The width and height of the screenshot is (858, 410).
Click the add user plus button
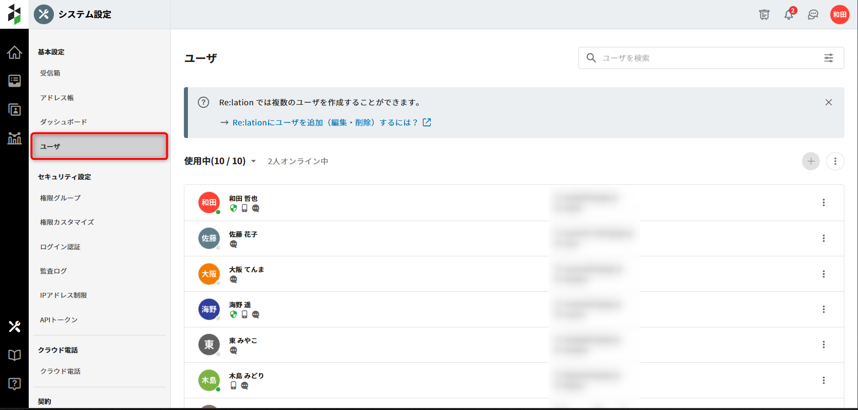(x=811, y=161)
